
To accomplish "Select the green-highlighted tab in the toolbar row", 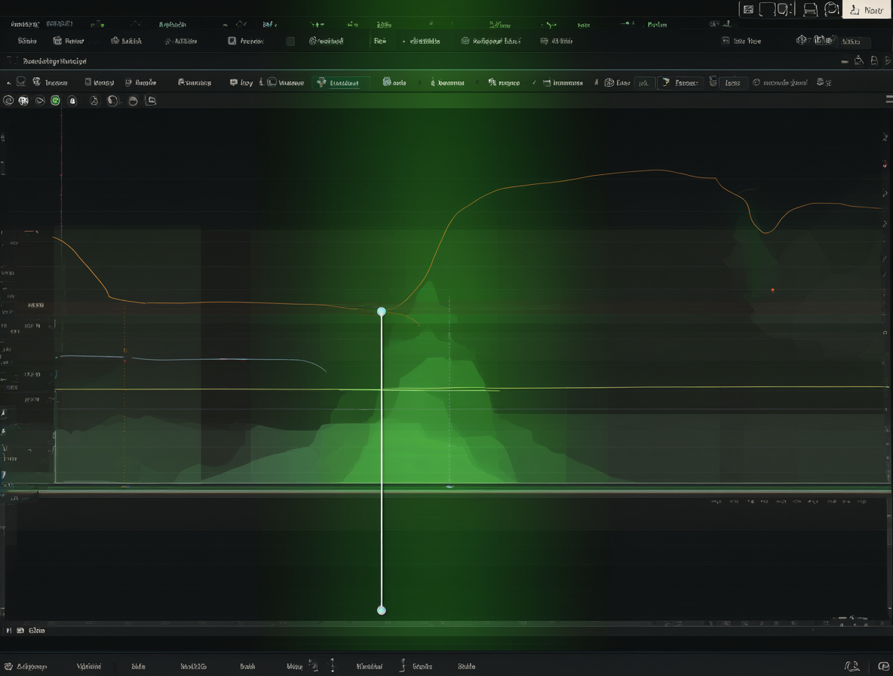I will [341, 82].
